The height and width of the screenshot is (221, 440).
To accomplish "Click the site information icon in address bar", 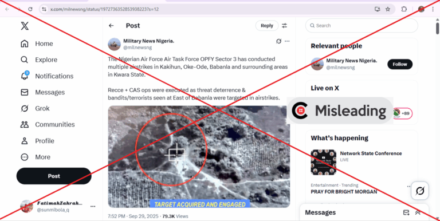I will [44, 9].
